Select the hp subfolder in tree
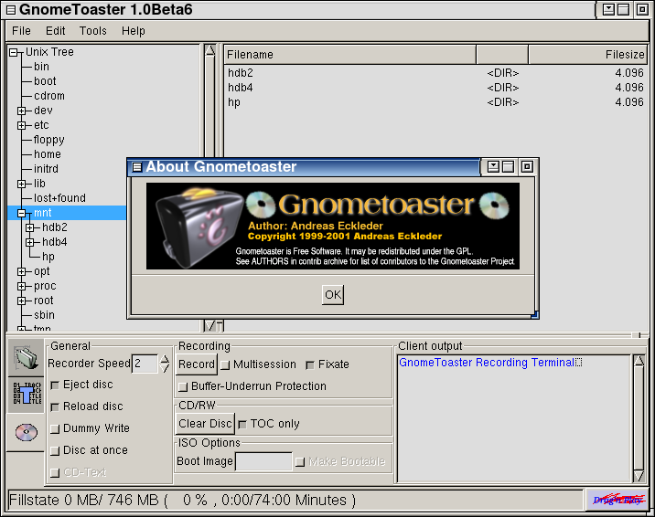Screen dimensions: 655x517 pos(48,257)
